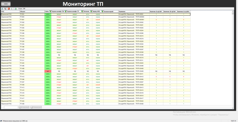Viewport: 238px width, 122px height.
Task: Click the refresh table icon before Строк label
Action: pyautogui.click(x=16, y=9)
